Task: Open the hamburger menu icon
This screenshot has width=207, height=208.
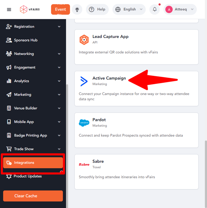Action: (9, 10)
